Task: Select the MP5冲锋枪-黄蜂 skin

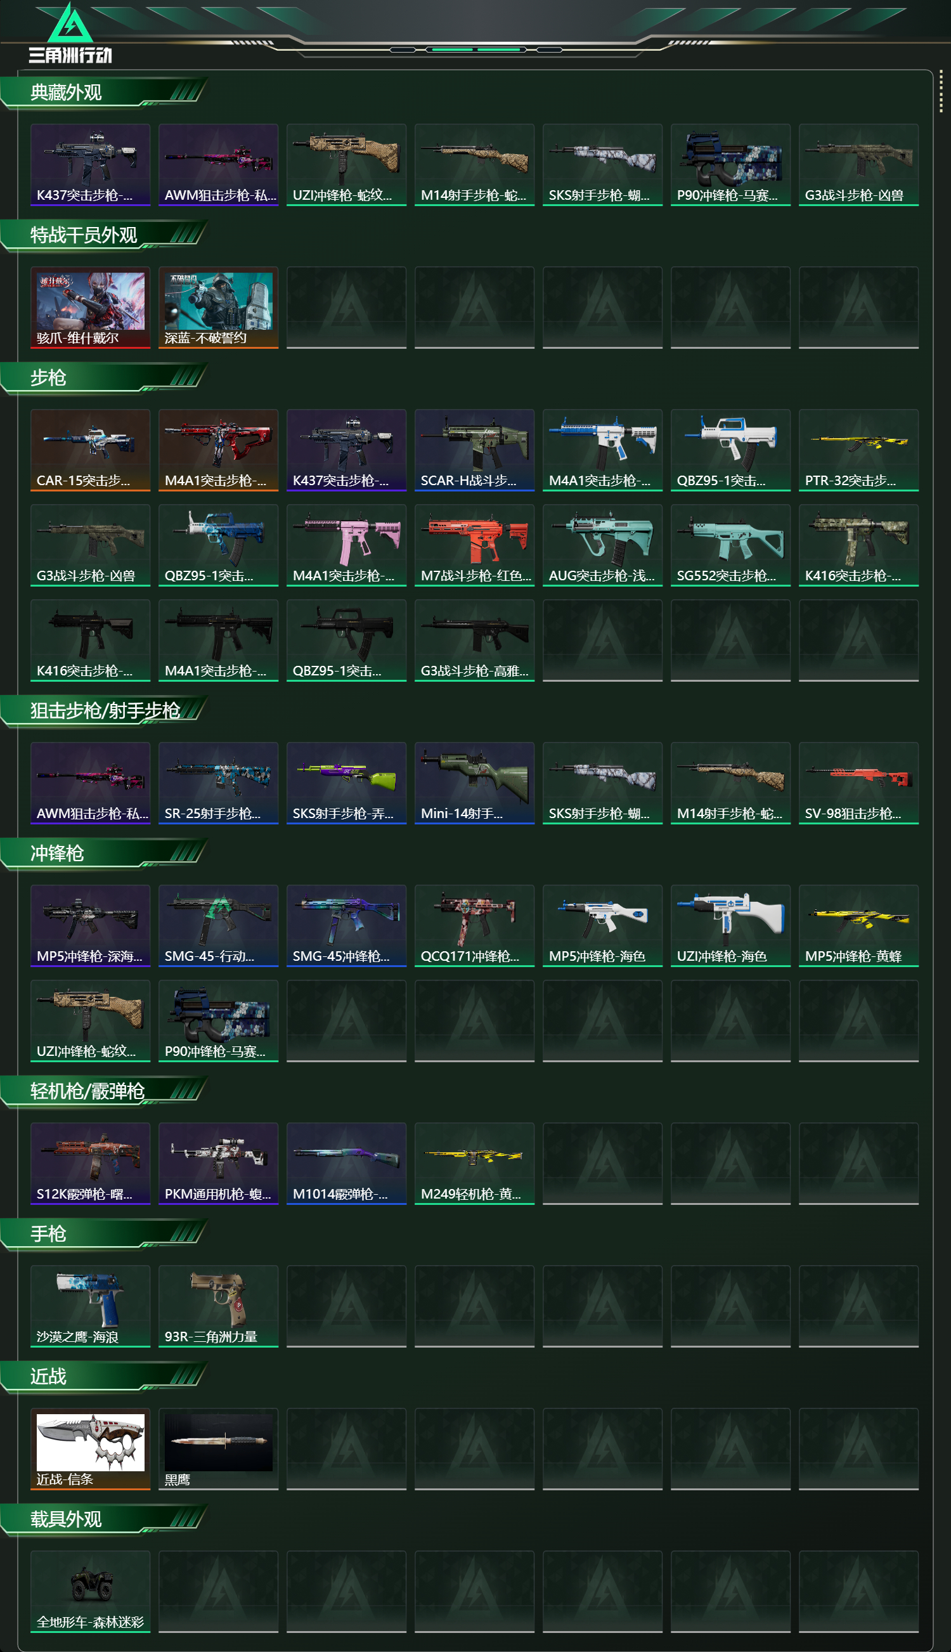Action: coord(858,926)
